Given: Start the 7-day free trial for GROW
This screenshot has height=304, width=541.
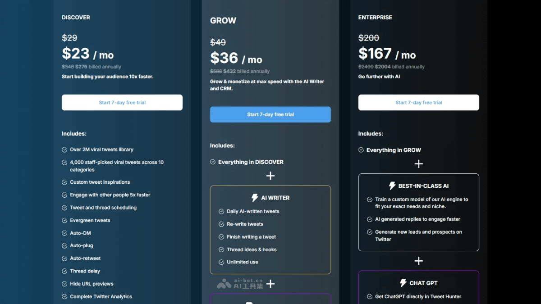Looking at the screenshot, I should pos(270,114).
